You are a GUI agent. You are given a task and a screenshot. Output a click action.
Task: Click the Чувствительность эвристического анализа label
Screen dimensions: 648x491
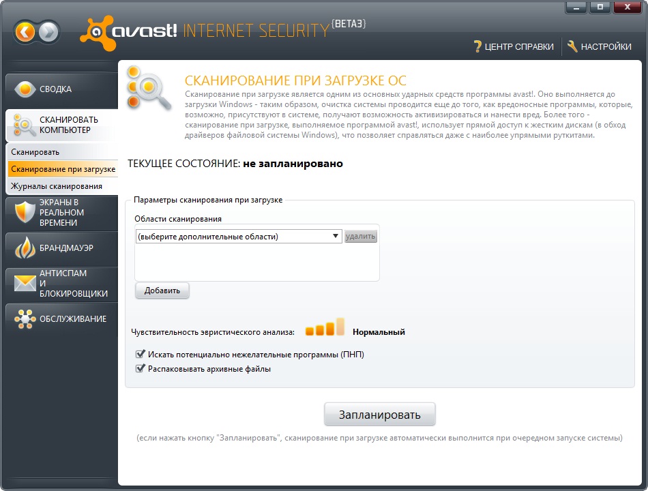pyautogui.click(x=213, y=332)
